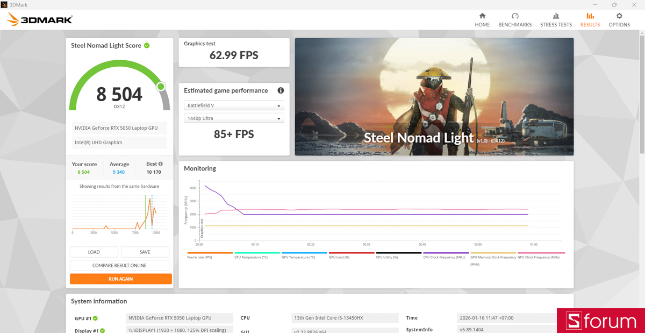
Task: Switch to the Benchmarks tab
Action: [514, 19]
